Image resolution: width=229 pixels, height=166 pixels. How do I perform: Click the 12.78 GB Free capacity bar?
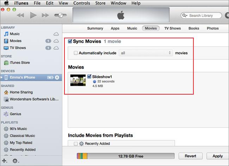tap(126, 156)
